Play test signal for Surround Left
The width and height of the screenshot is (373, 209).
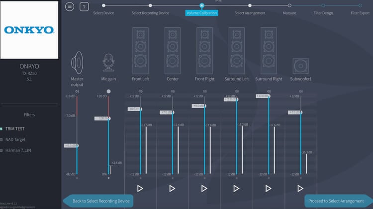(236, 189)
